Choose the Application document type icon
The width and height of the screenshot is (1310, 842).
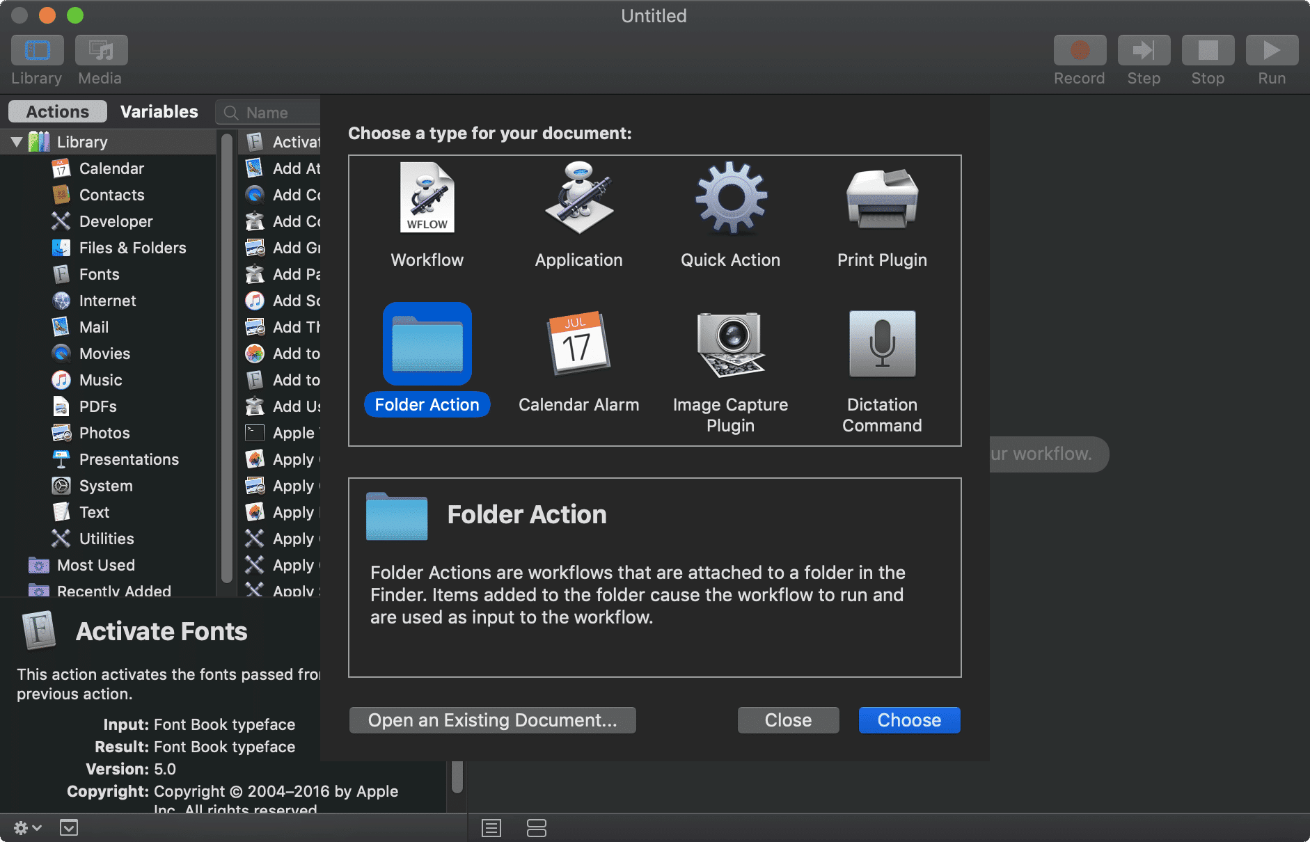[x=579, y=198]
